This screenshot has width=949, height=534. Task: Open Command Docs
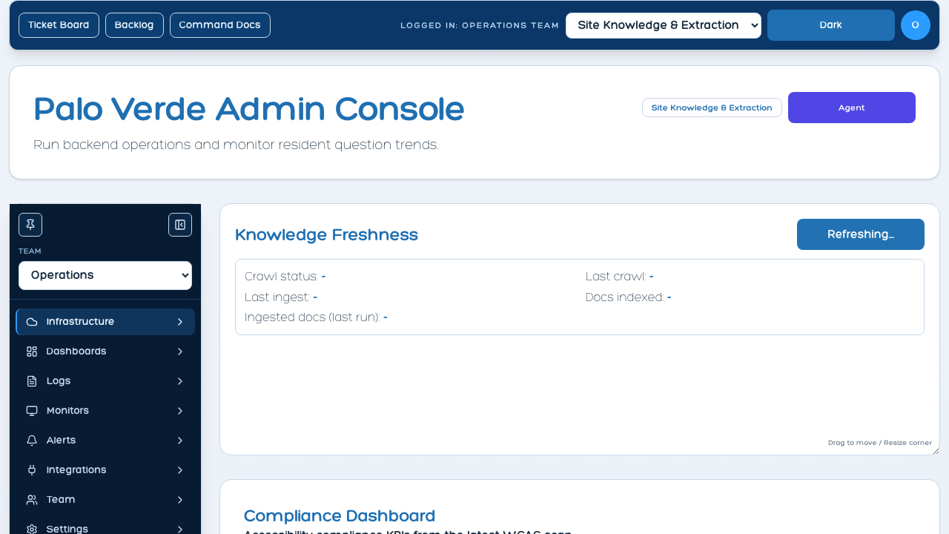coord(219,25)
